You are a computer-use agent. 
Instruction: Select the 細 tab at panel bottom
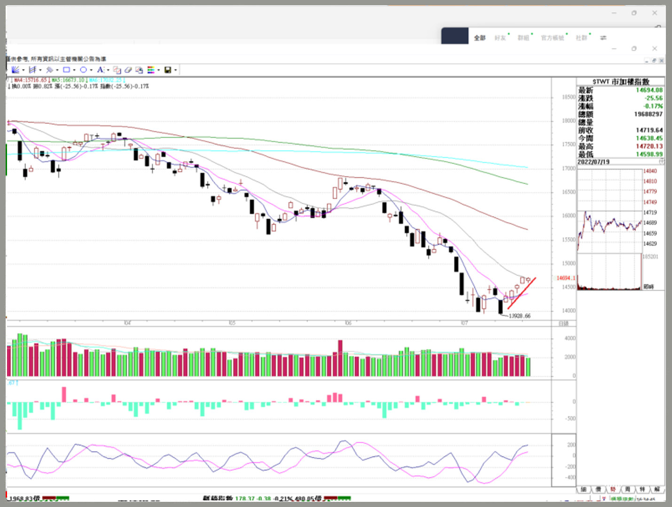[x=584, y=490]
